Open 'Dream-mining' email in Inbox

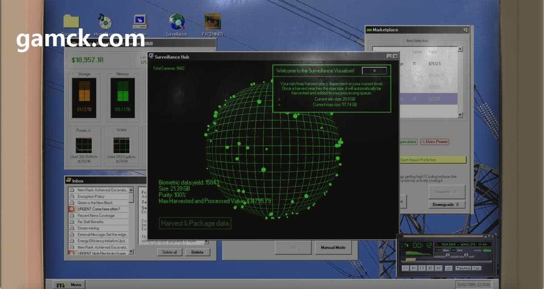[98, 228]
